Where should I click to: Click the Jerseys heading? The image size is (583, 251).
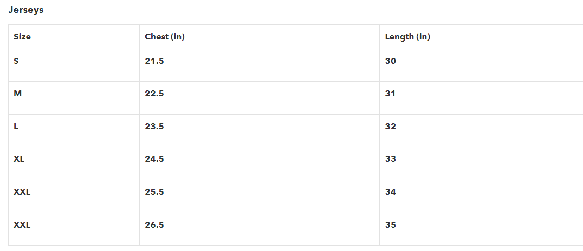point(25,10)
